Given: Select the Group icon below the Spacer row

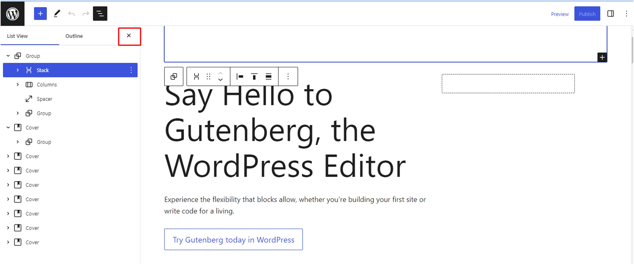Looking at the screenshot, I should (x=29, y=113).
